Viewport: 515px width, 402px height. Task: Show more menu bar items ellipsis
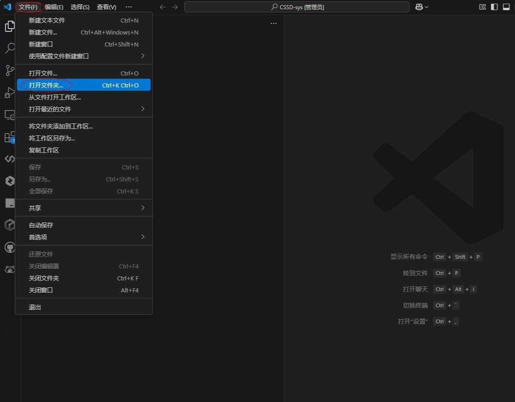(x=129, y=7)
